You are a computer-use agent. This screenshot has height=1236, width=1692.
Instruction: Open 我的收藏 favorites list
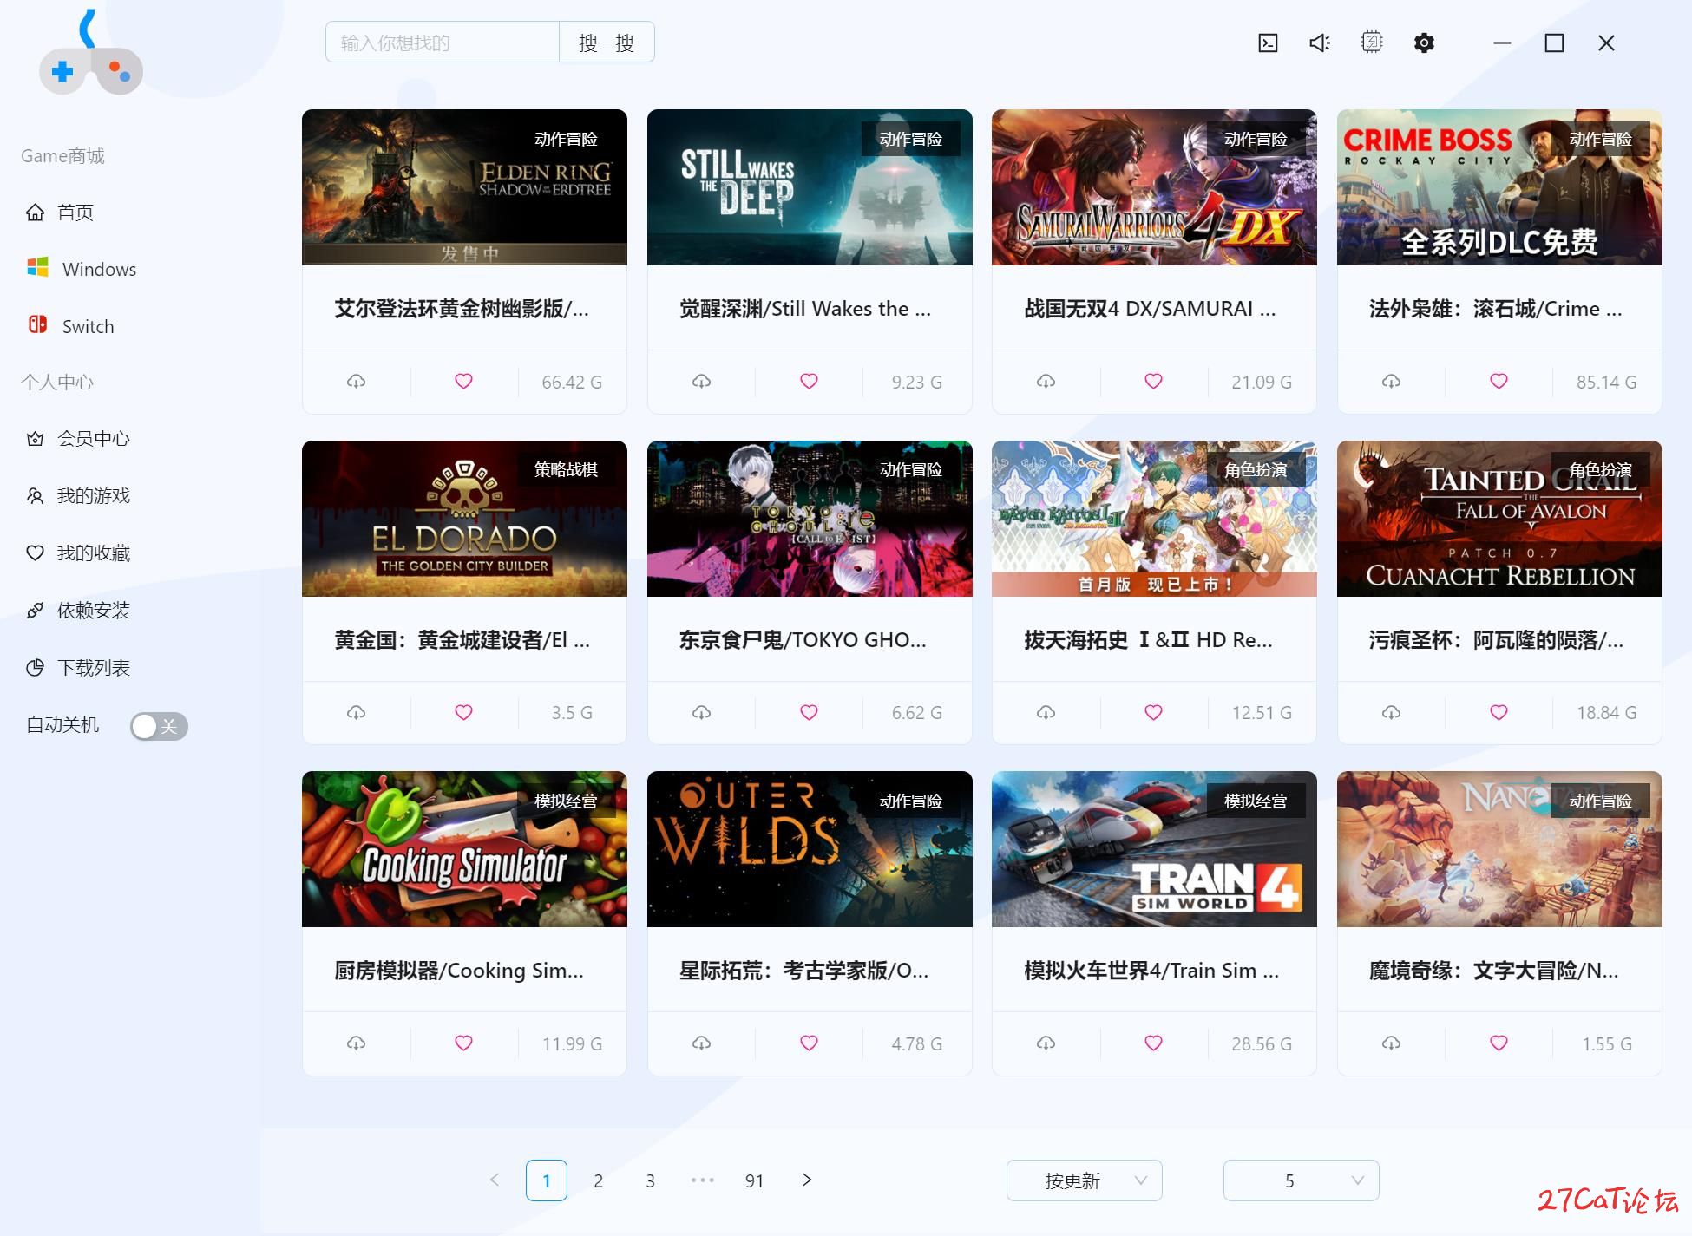click(x=78, y=553)
